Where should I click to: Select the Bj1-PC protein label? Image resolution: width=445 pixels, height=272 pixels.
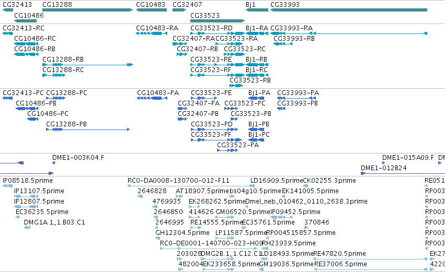point(259,135)
